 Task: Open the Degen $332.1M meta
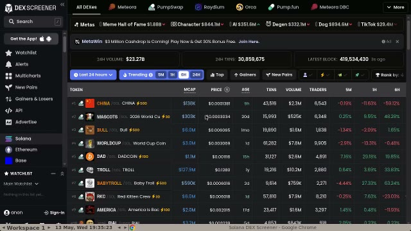(288, 24)
